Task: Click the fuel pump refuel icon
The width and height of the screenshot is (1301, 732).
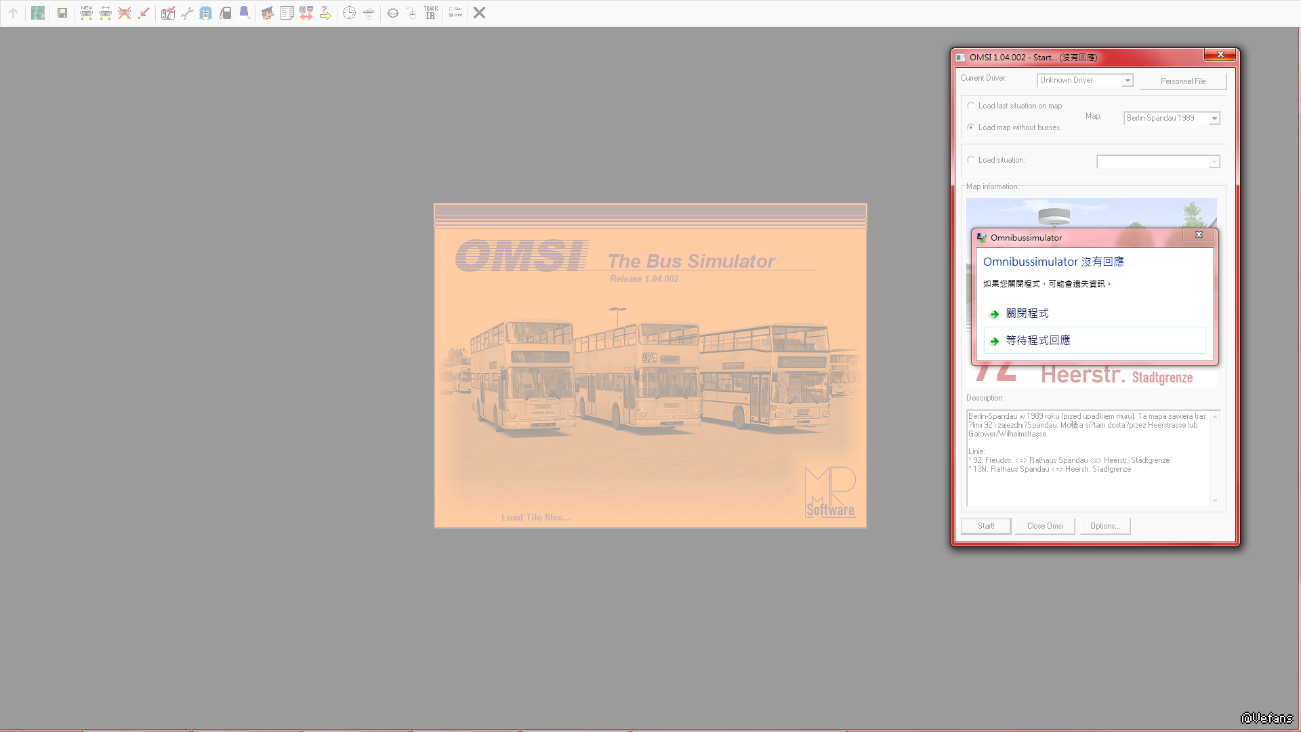Action: coord(226,13)
